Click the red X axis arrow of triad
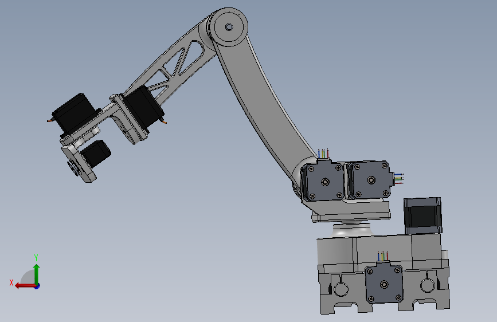The width and height of the screenshot is (497, 322). click(25, 286)
